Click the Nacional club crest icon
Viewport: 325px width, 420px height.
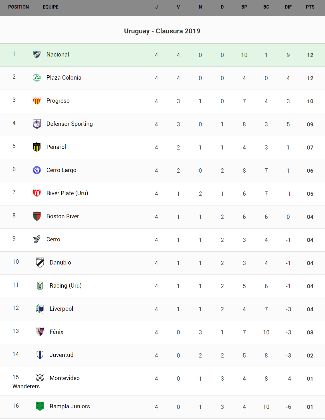tap(37, 54)
